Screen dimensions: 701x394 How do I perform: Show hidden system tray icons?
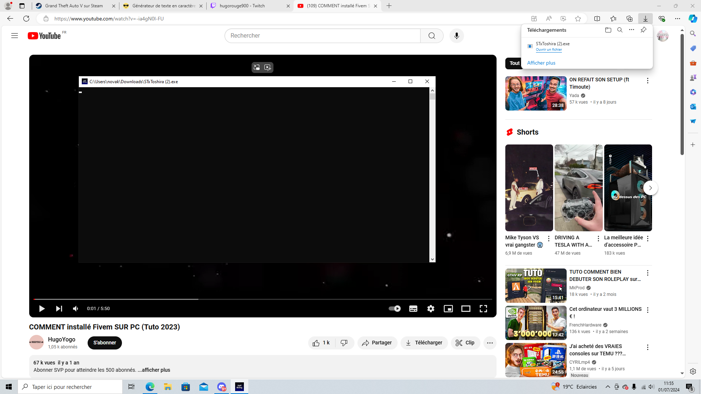tap(608, 387)
